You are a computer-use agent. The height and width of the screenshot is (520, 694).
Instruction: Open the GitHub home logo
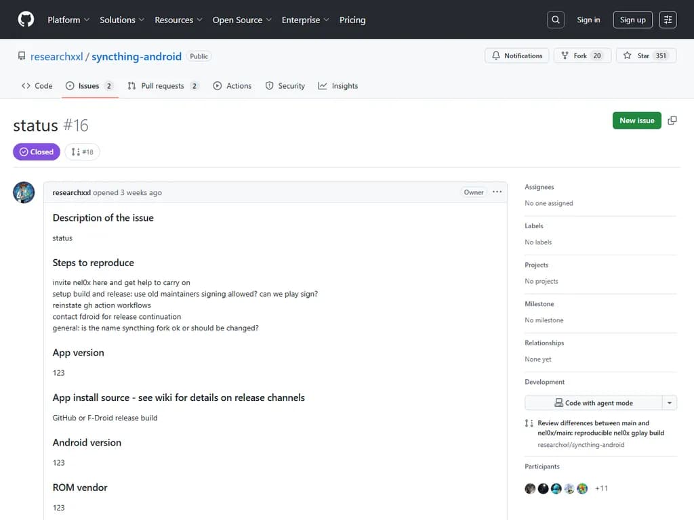[x=25, y=19]
